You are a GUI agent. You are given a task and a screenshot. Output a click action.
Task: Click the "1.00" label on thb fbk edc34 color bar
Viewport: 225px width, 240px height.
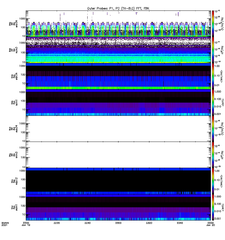217,66
